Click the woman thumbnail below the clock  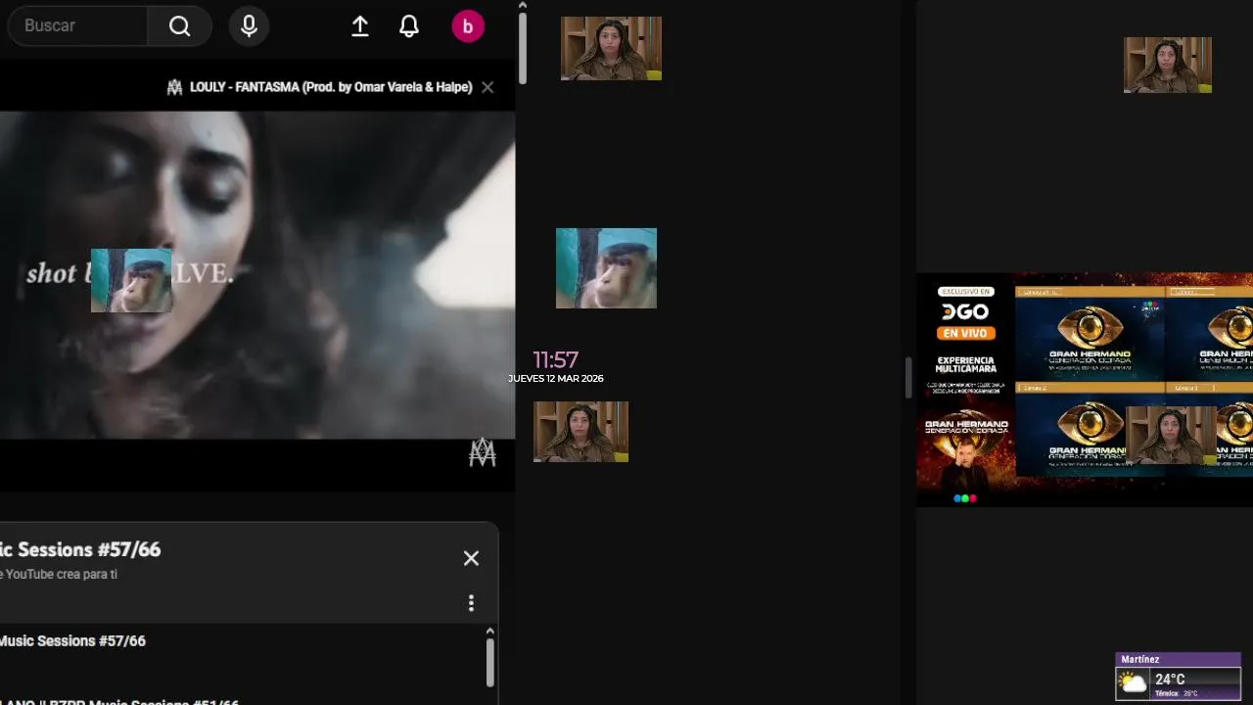pos(580,432)
